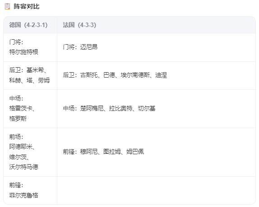Click the name 维尔茨 in Germany column
The height and width of the screenshot is (207, 259).
[18, 157]
